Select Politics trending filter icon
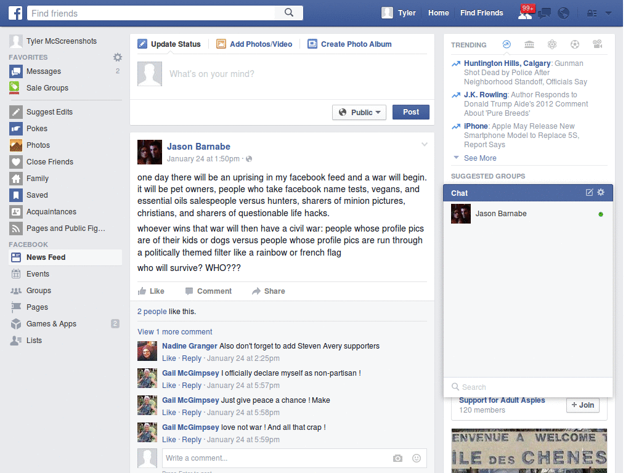 (x=529, y=44)
